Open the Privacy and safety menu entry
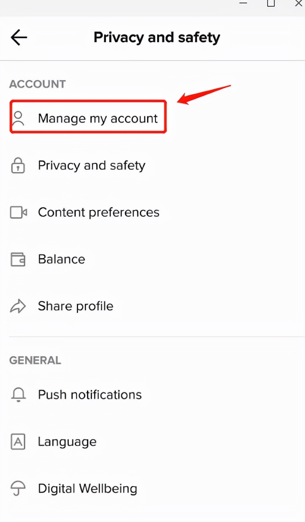The width and height of the screenshot is (305, 522). [92, 165]
